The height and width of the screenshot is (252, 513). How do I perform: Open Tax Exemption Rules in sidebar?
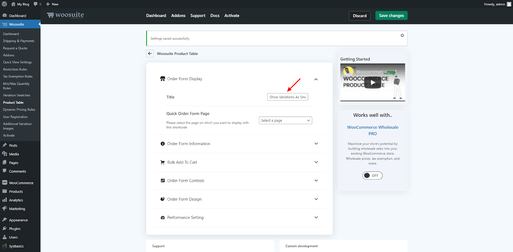tap(18, 76)
